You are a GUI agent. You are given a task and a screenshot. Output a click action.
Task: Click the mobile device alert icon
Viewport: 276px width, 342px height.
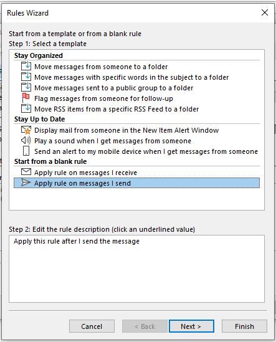[26, 151]
